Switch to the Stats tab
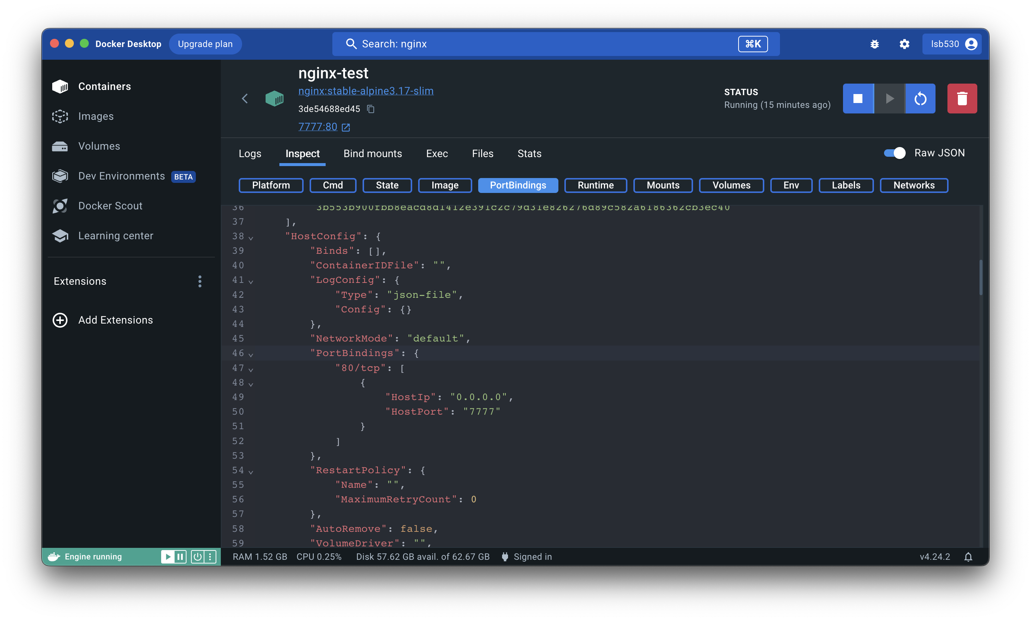 [529, 154]
